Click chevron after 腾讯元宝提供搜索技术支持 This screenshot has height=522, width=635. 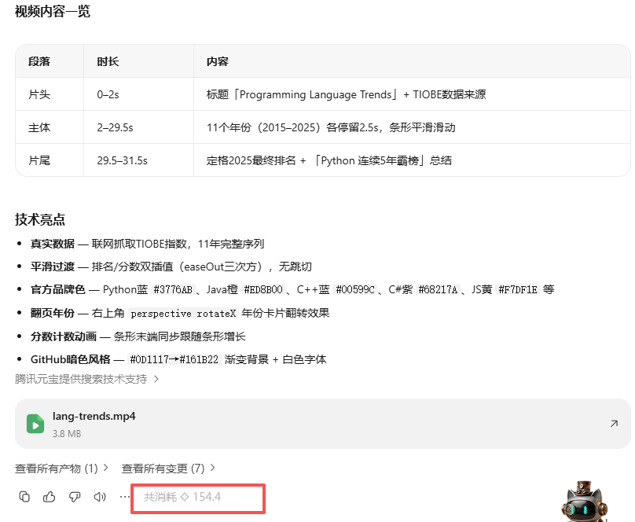pyautogui.click(x=156, y=379)
